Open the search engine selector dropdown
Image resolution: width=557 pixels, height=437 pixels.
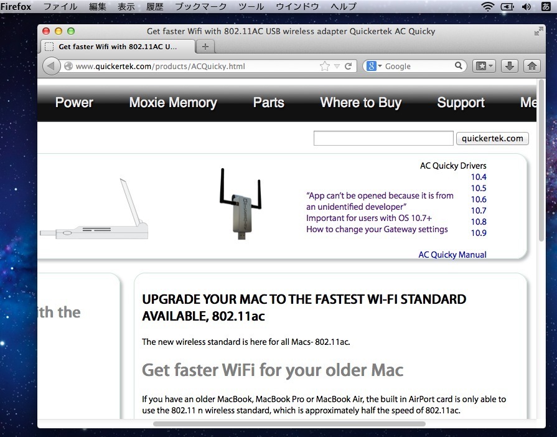click(x=373, y=66)
